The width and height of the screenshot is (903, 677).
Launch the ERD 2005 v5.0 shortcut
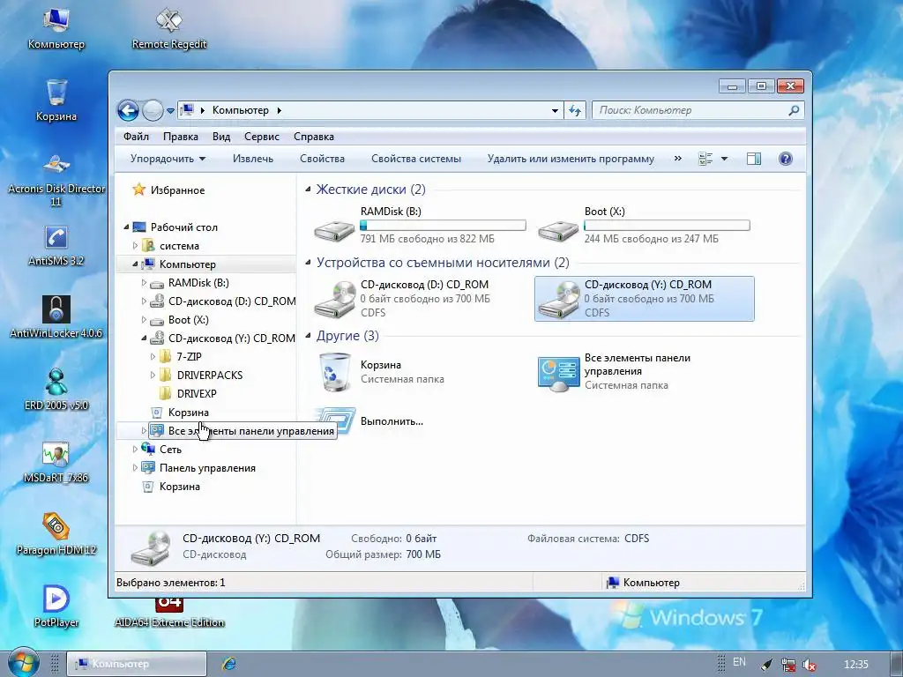[56, 390]
